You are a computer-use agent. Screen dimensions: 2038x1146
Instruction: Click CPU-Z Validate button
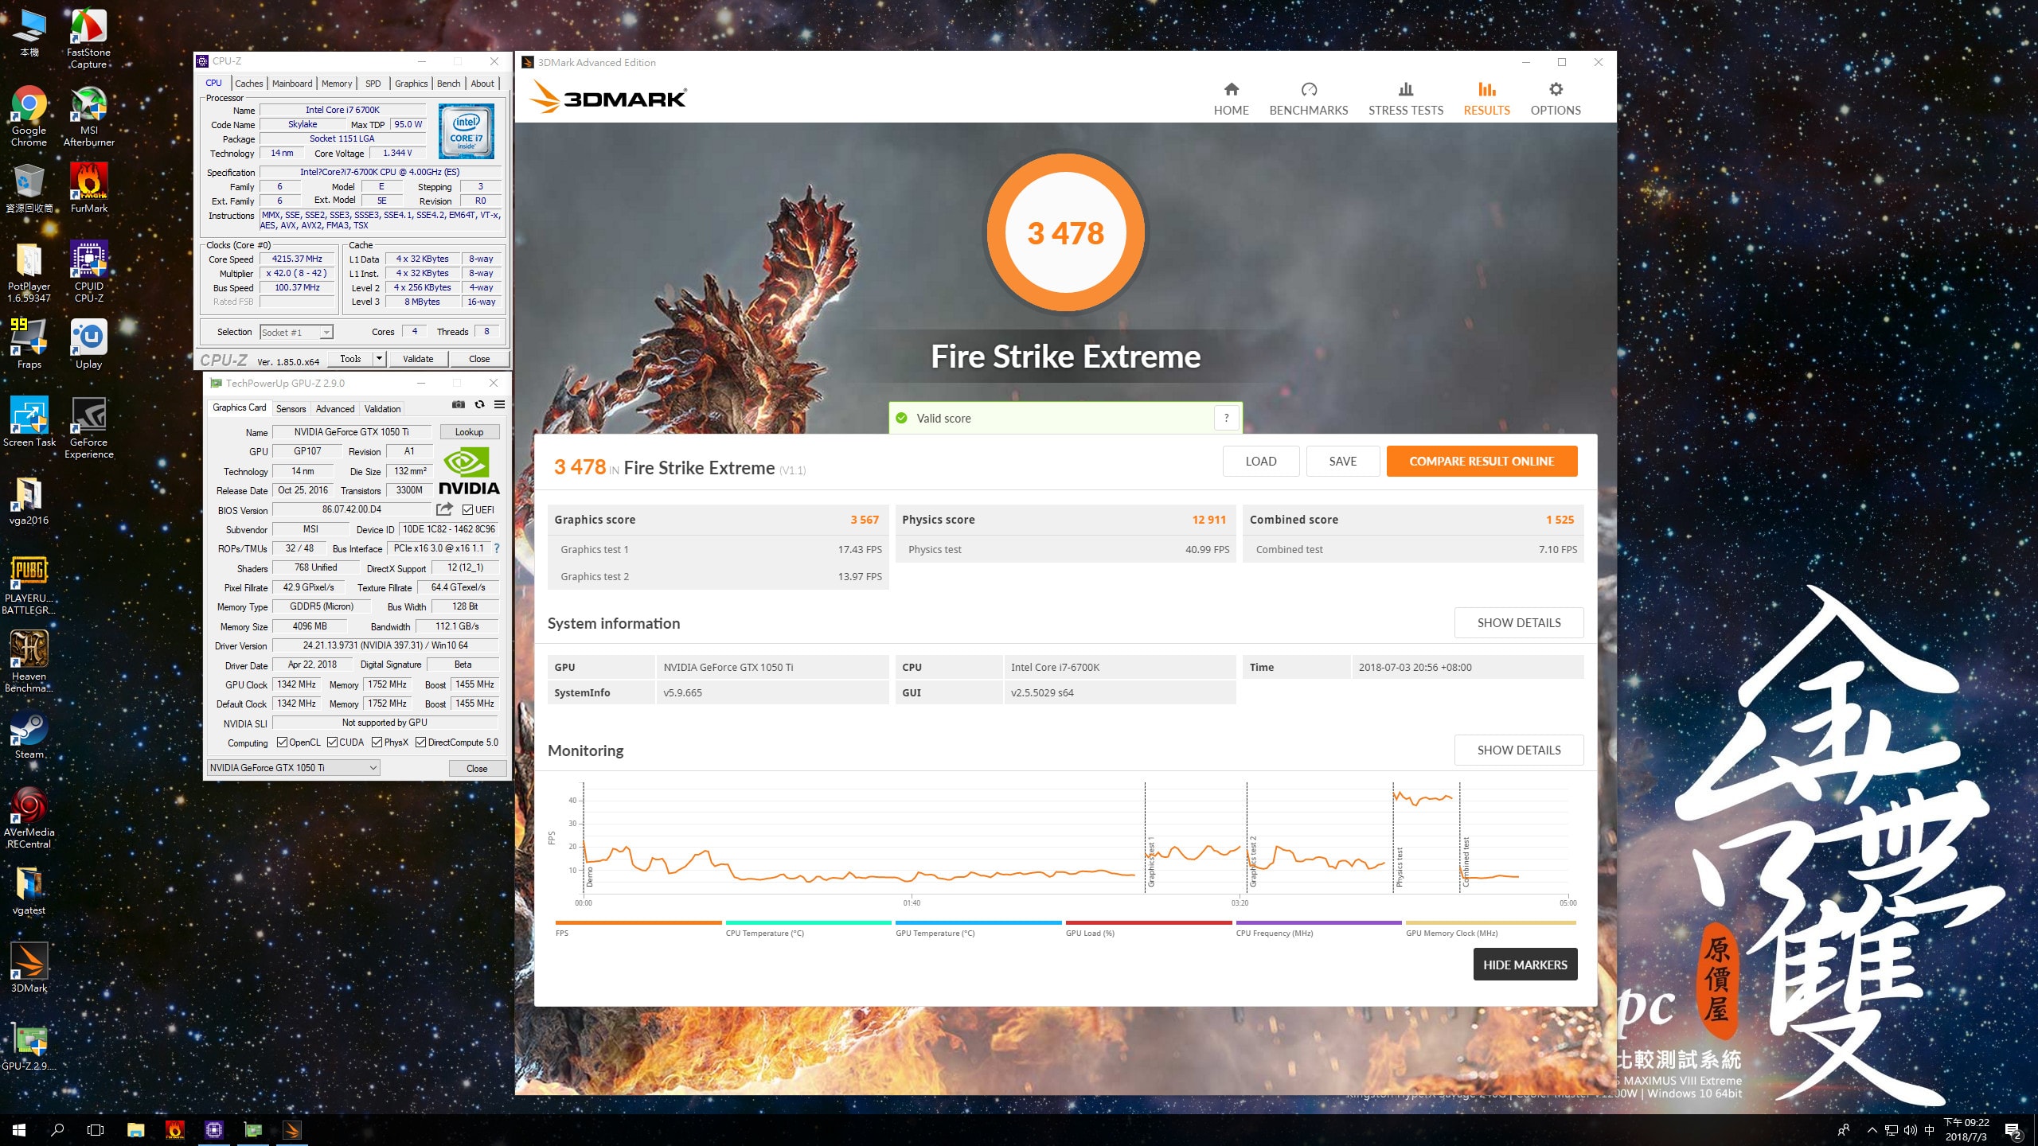[x=418, y=359]
